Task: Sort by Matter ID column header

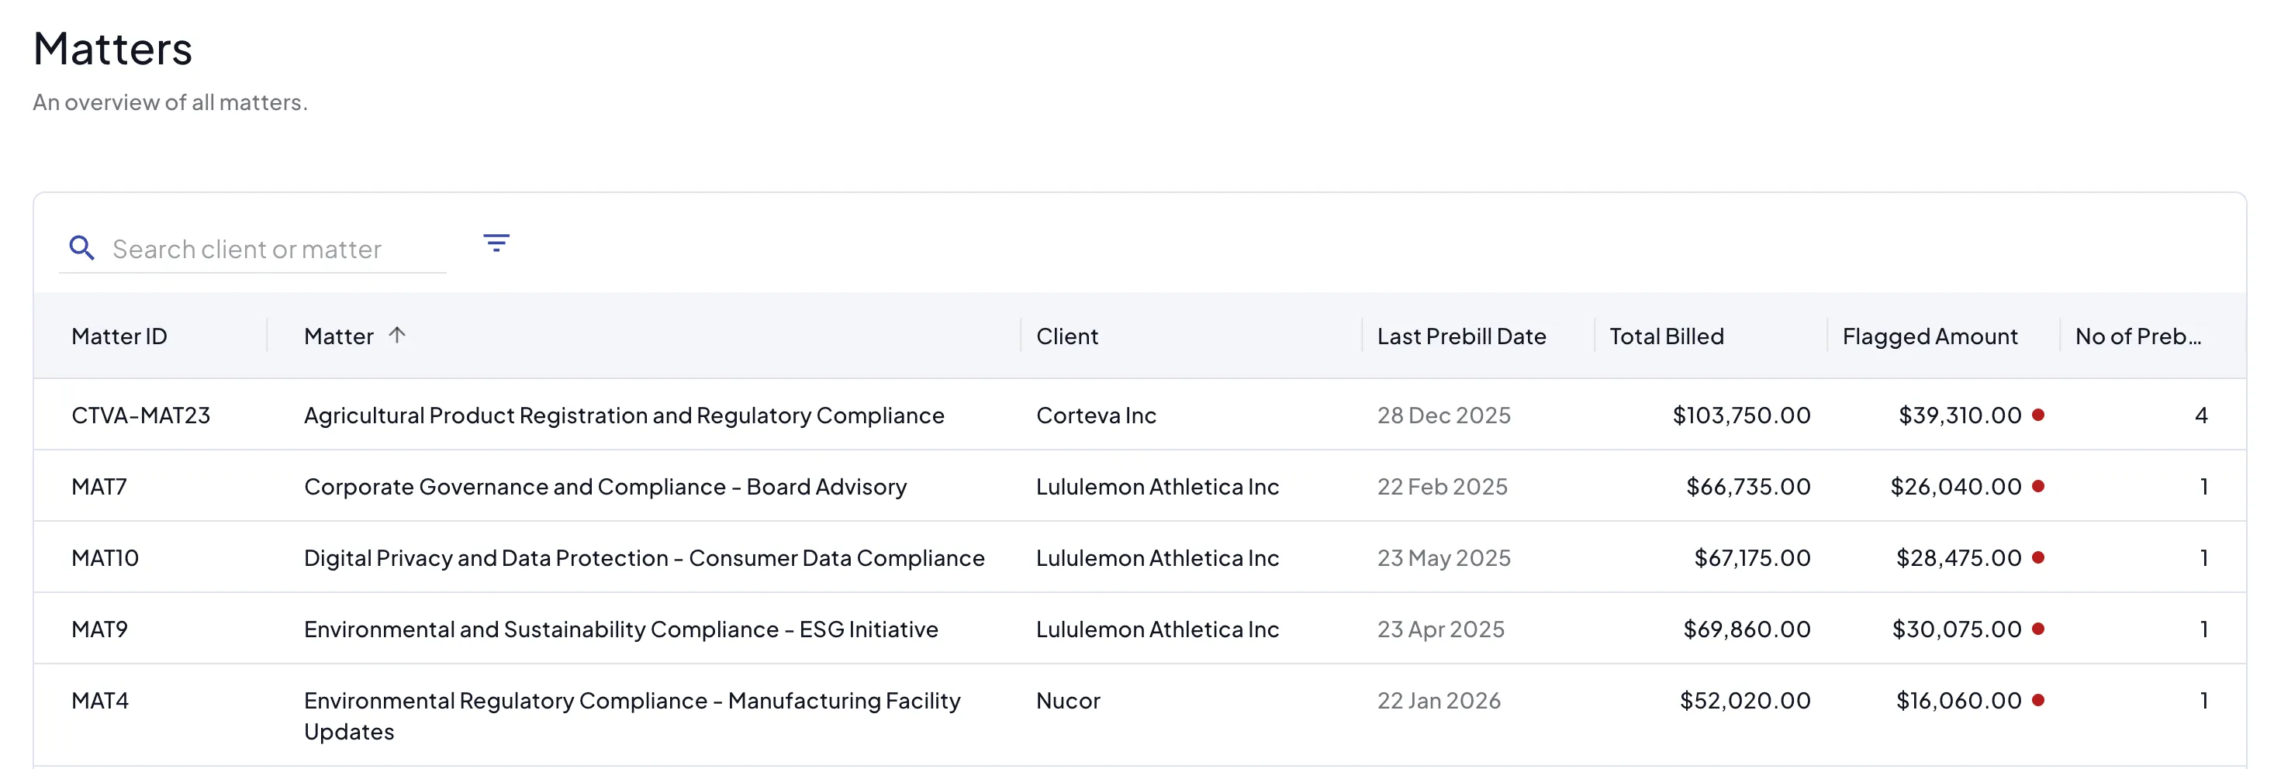Action: [x=119, y=336]
